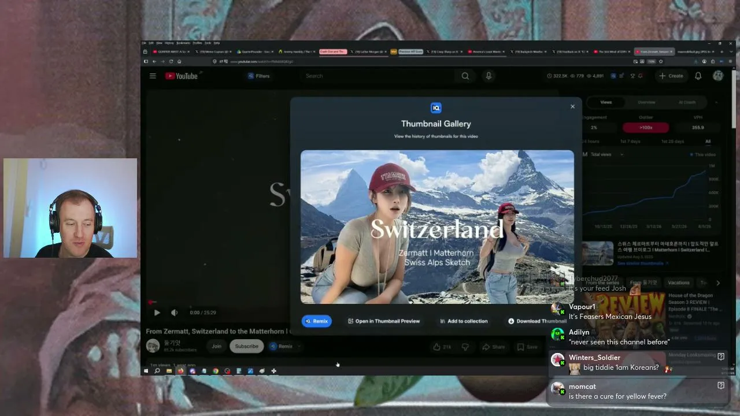Viewport: 740px width, 416px height.
Task: Click the Create button
Action: point(671,76)
